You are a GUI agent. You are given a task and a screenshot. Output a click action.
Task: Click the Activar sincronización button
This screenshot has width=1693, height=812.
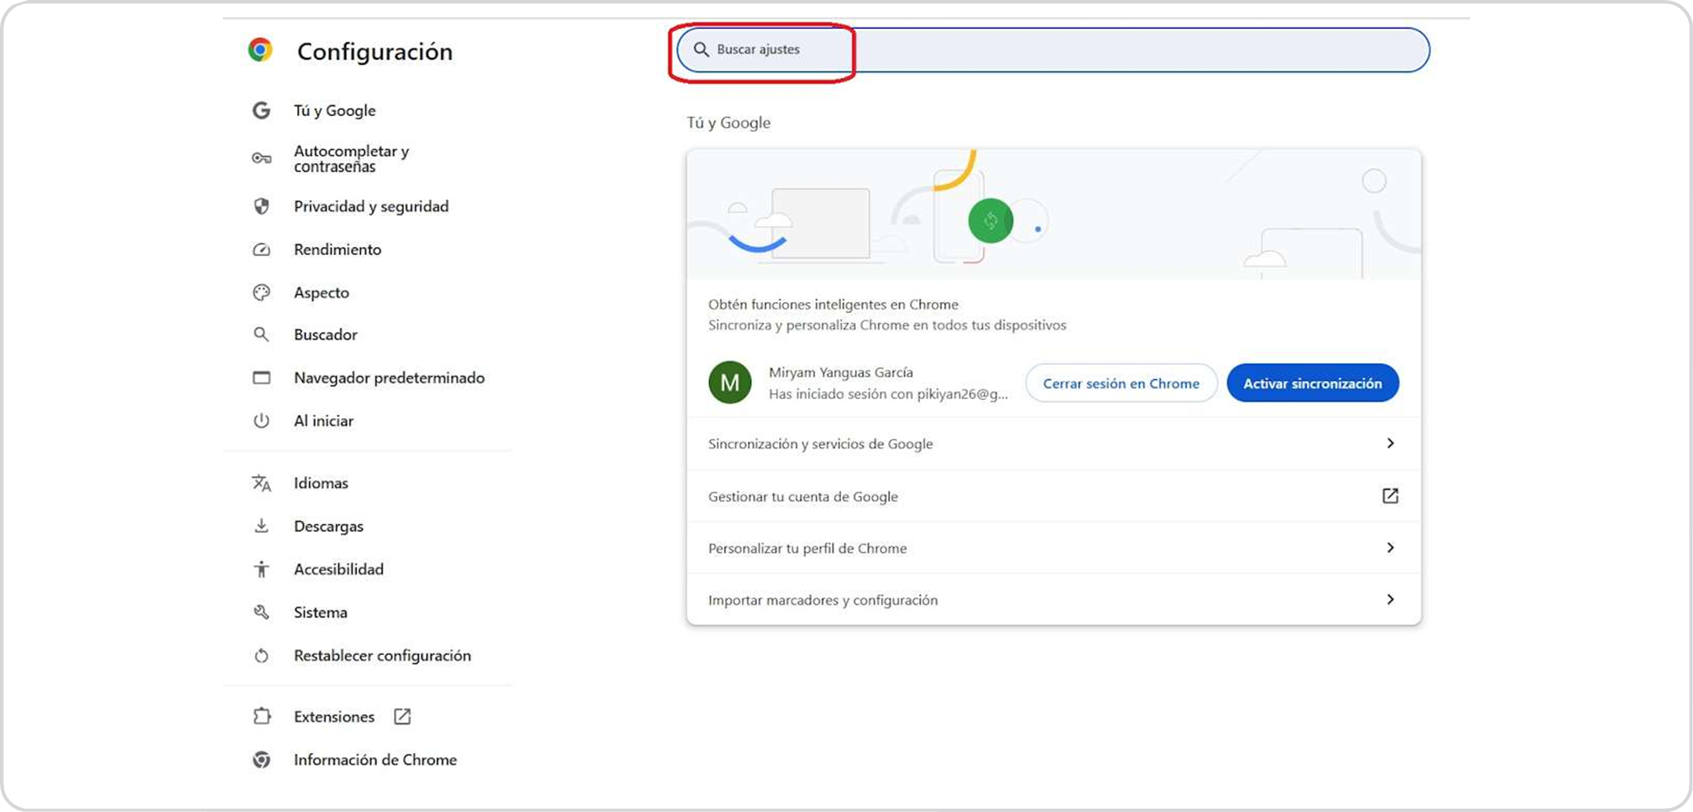click(x=1313, y=383)
